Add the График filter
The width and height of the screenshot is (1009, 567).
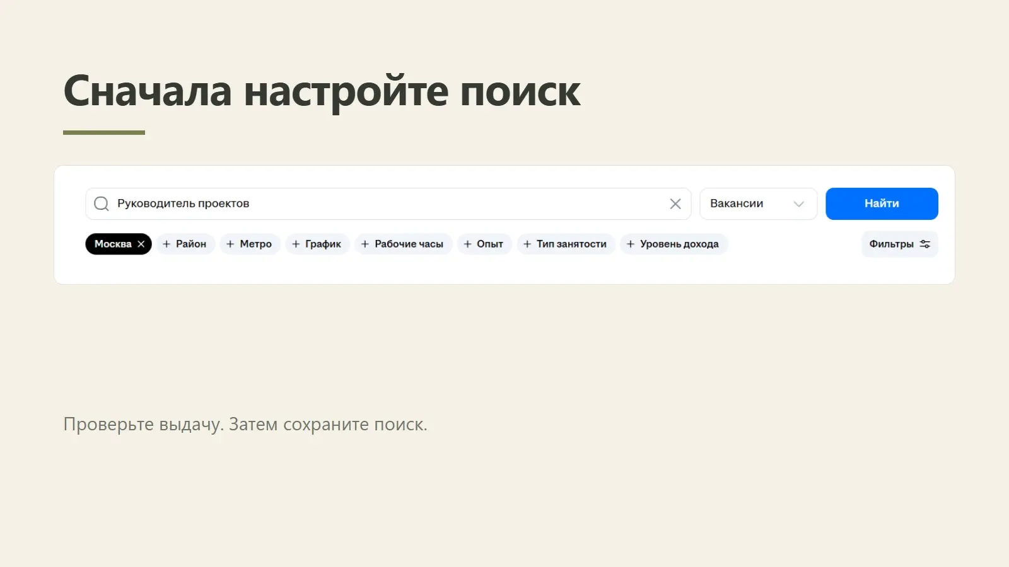click(x=317, y=244)
